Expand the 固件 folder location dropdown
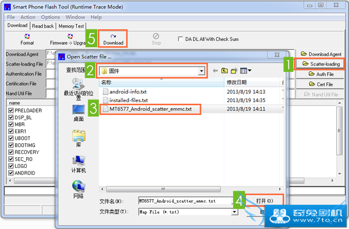 [x=201, y=71]
